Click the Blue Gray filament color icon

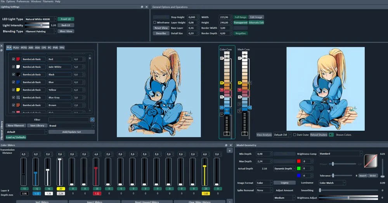pos(18,97)
